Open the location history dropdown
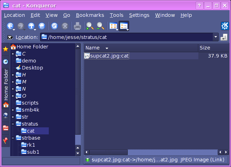231x167 pixels. tap(216, 37)
